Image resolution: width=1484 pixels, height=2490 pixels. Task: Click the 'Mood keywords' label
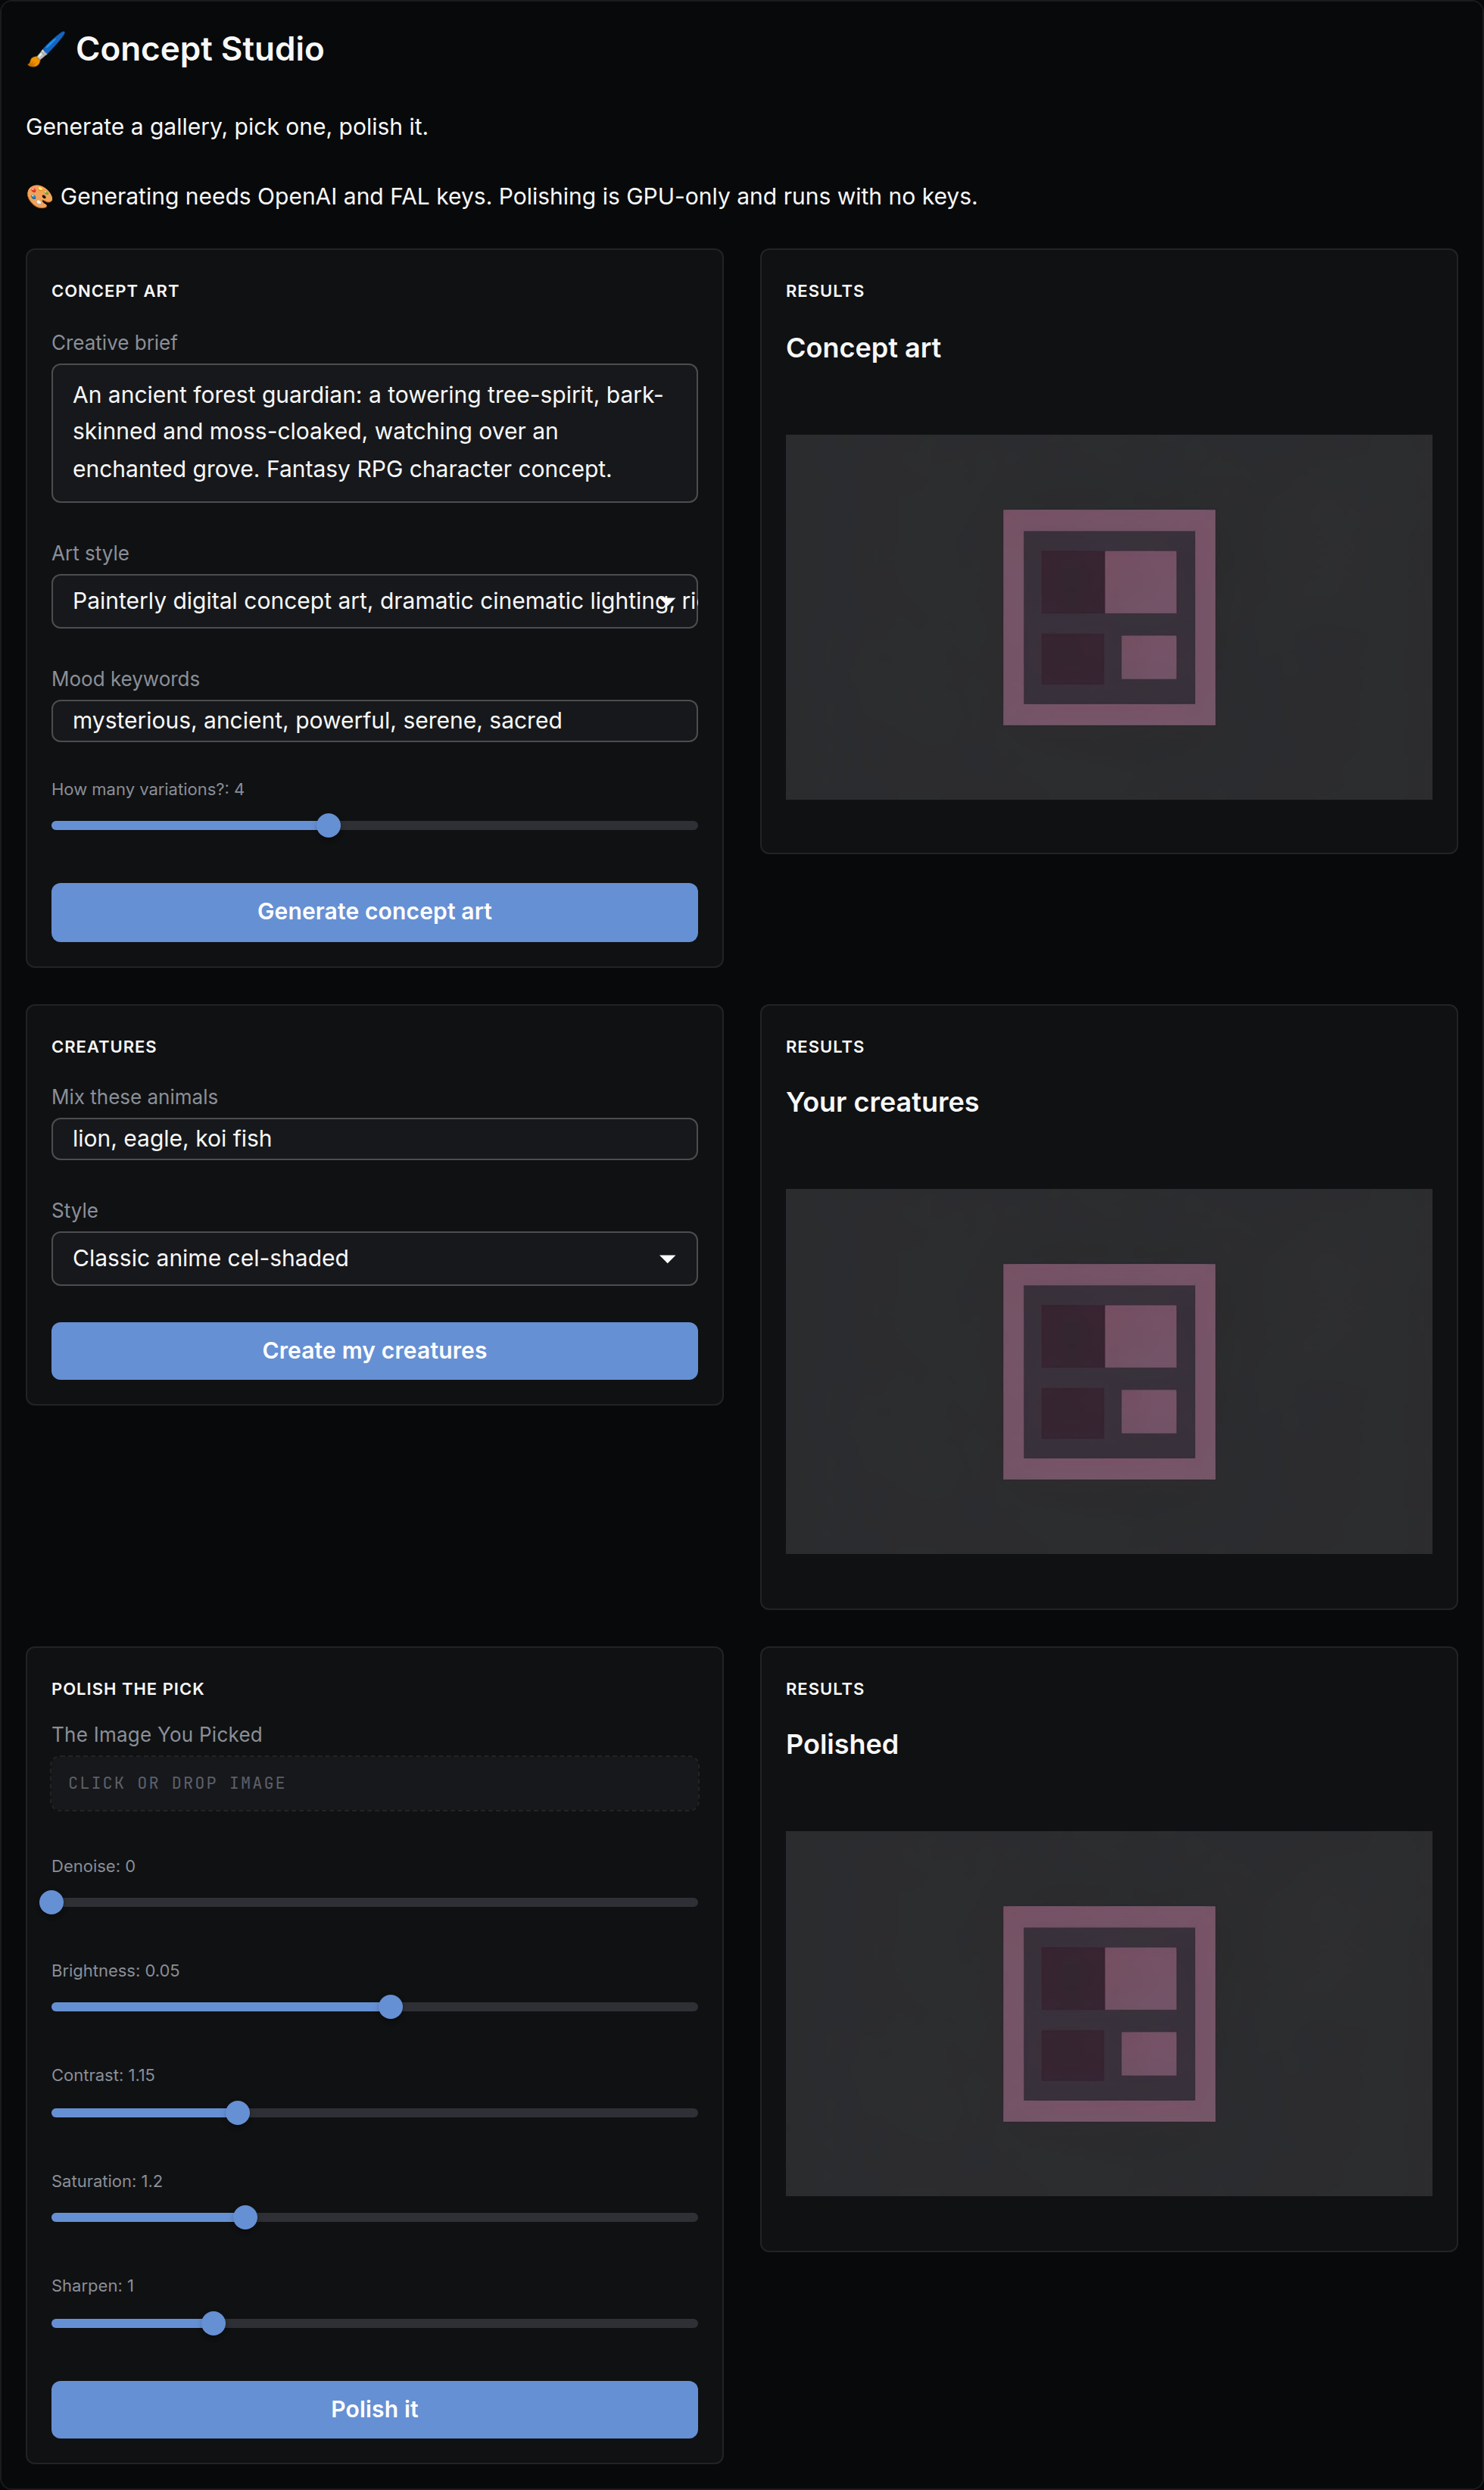126,679
